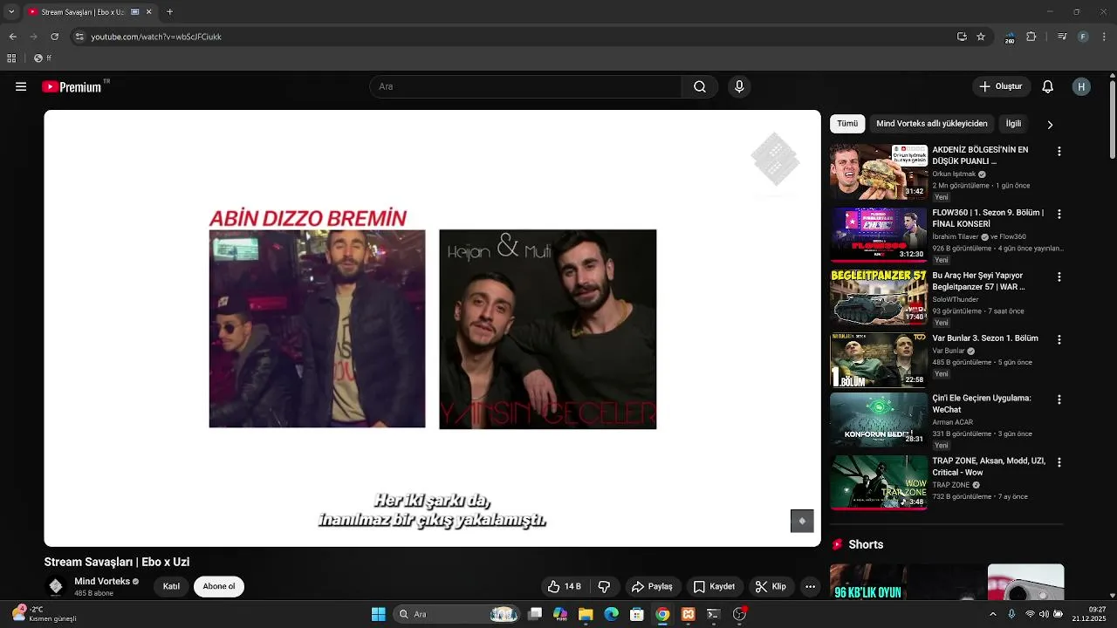Open Chrome extensions puzzle menu
Screen dimensions: 1117x628
1031,37
